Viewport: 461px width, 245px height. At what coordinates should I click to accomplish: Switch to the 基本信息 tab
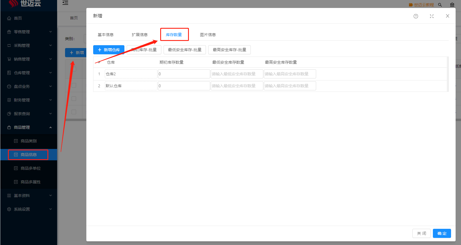click(x=106, y=35)
